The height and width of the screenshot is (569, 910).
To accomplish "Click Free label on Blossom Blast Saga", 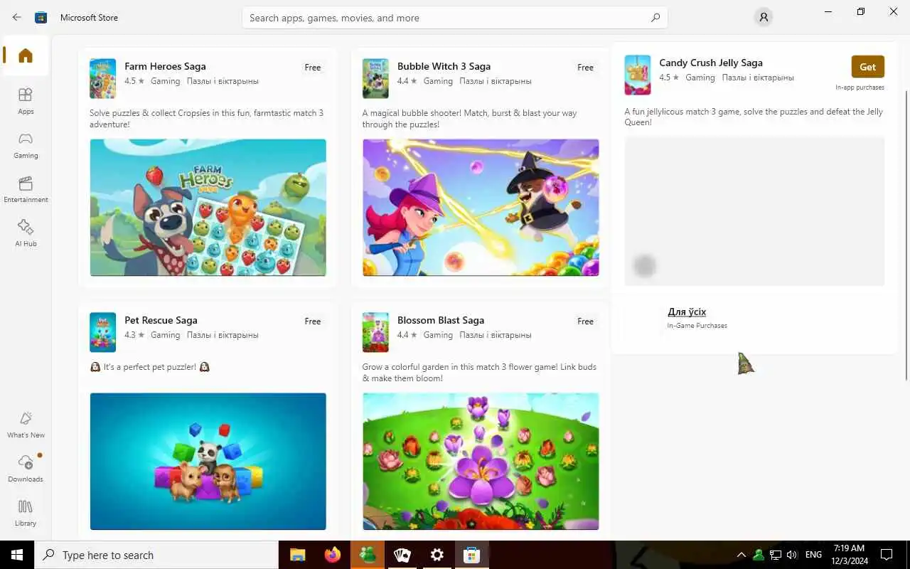I will pyautogui.click(x=586, y=321).
